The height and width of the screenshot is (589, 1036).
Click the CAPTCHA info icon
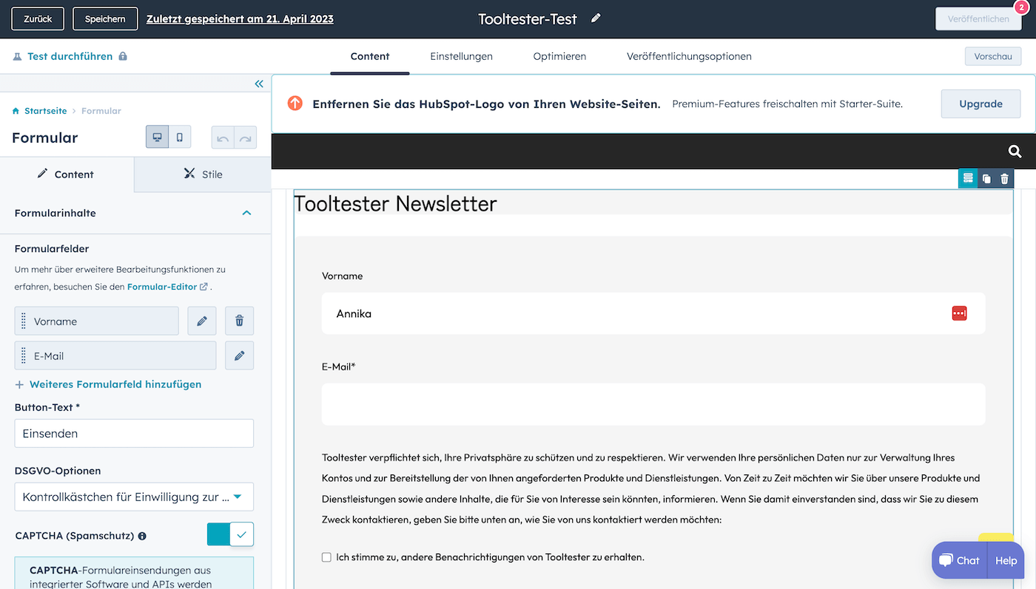click(x=142, y=536)
